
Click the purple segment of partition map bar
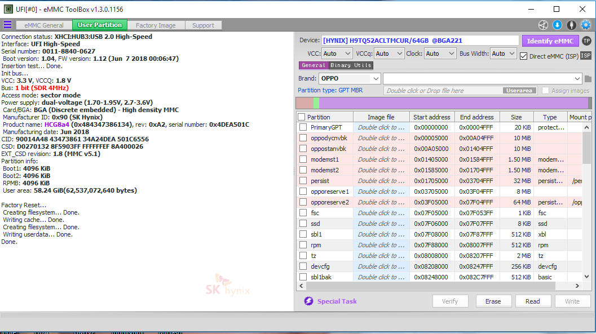tap(453, 103)
